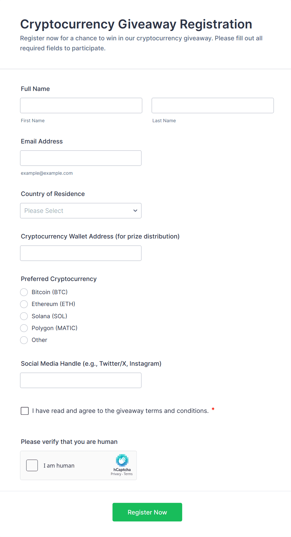Select the Other cryptocurrency option
The image size is (291, 537).
24,340
